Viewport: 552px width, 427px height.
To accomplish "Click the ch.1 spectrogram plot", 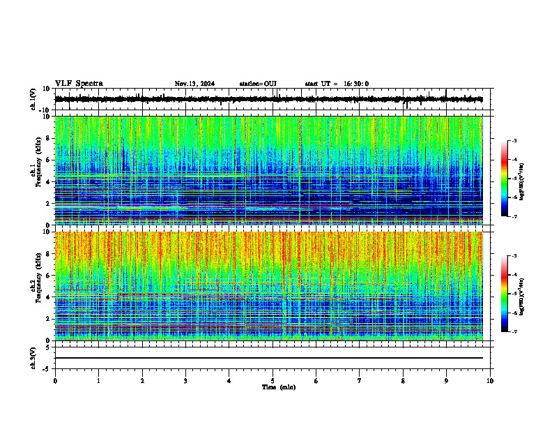I will (269, 170).
